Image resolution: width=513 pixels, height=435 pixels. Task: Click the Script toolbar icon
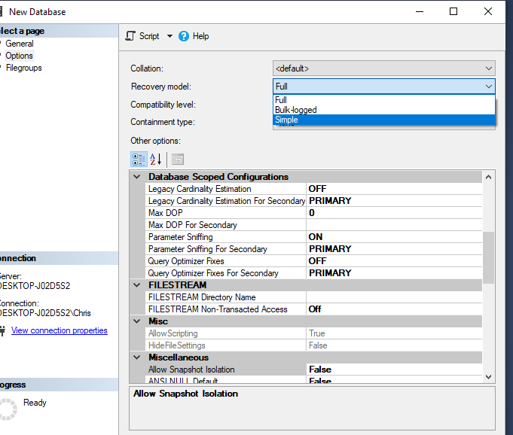(130, 36)
